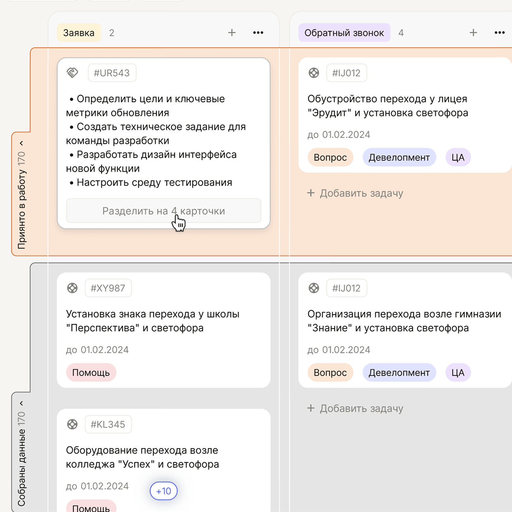Open the ellipsis menu of Обратный звонок column
The height and width of the screenshot is (512, 512).
click(x=499, y=33)
